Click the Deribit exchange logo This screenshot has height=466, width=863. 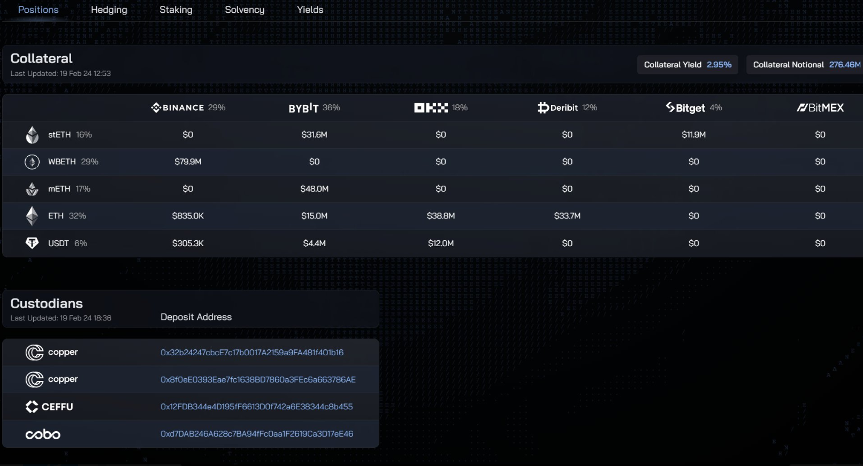pos(557,108)
